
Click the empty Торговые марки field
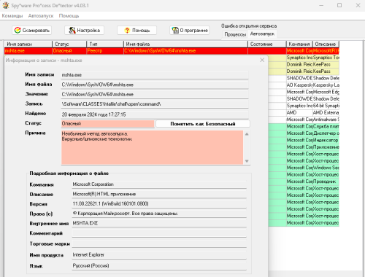[x=159, y=243]
